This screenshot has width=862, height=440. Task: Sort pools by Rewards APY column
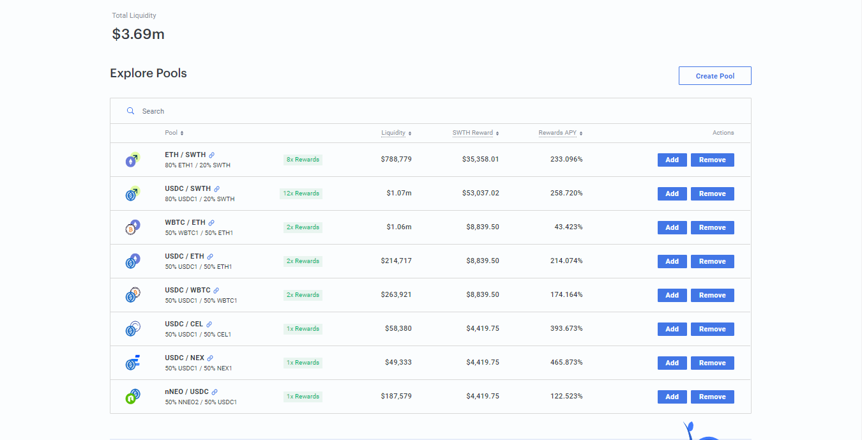pyautogui.click(x=561, y=133)
